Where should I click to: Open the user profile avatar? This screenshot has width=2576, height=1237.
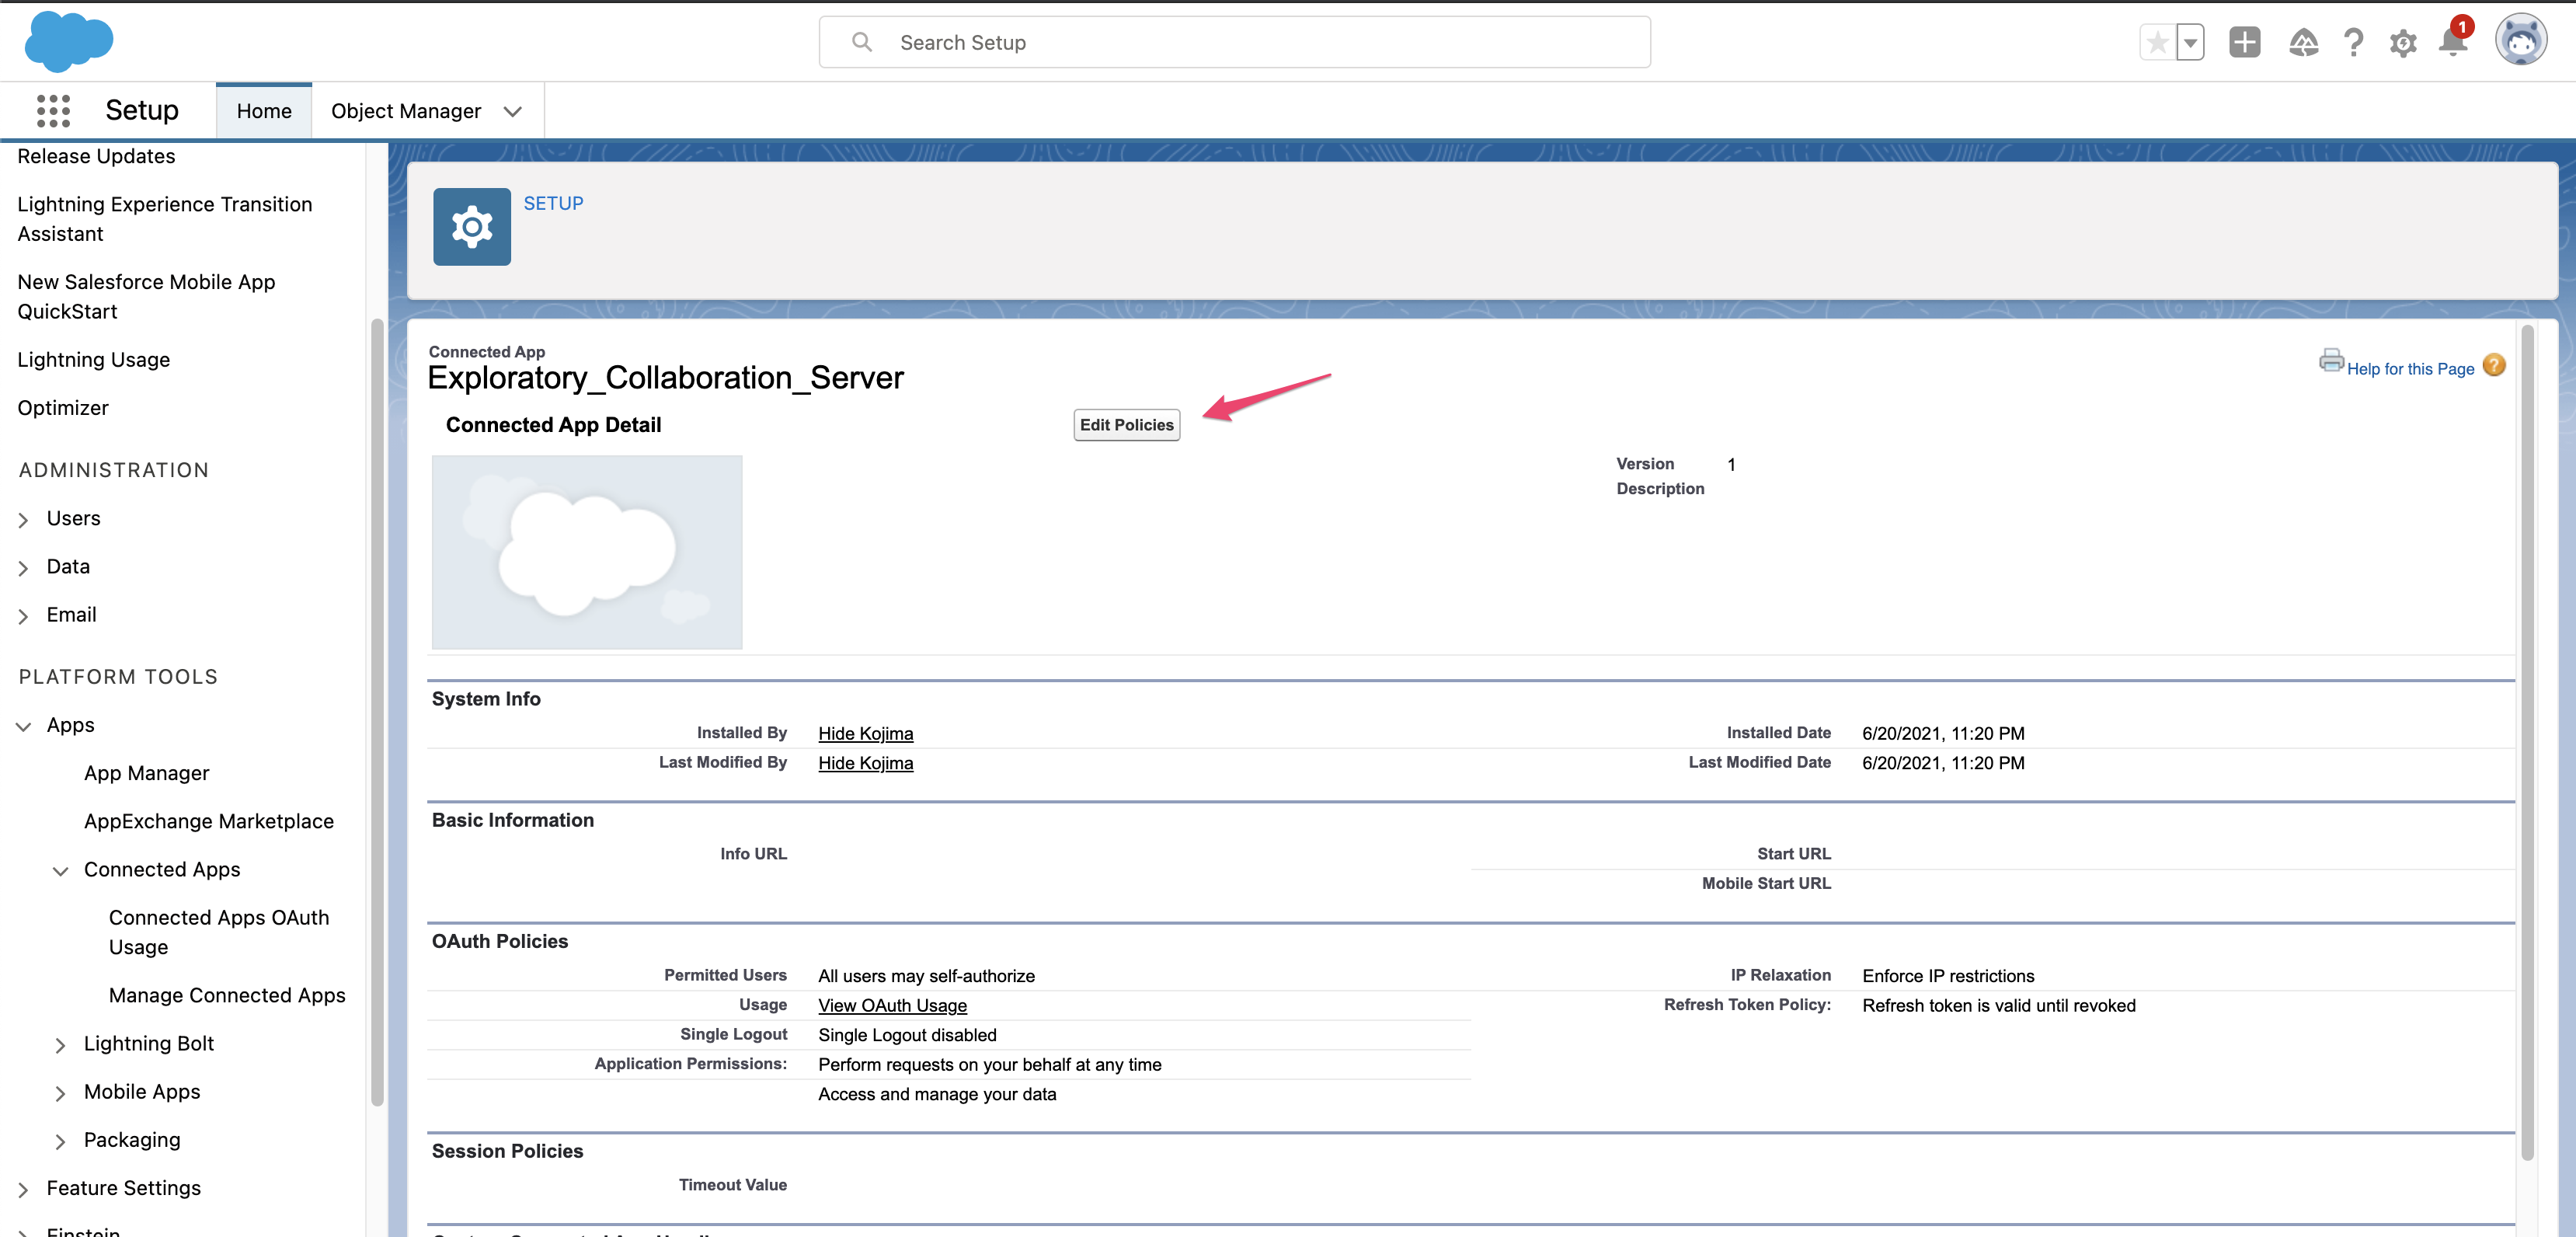point(2520,41)
